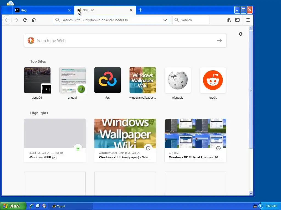
Task: Click the Search the Web field
Action: pyautogui.click(x=125, y=40)
